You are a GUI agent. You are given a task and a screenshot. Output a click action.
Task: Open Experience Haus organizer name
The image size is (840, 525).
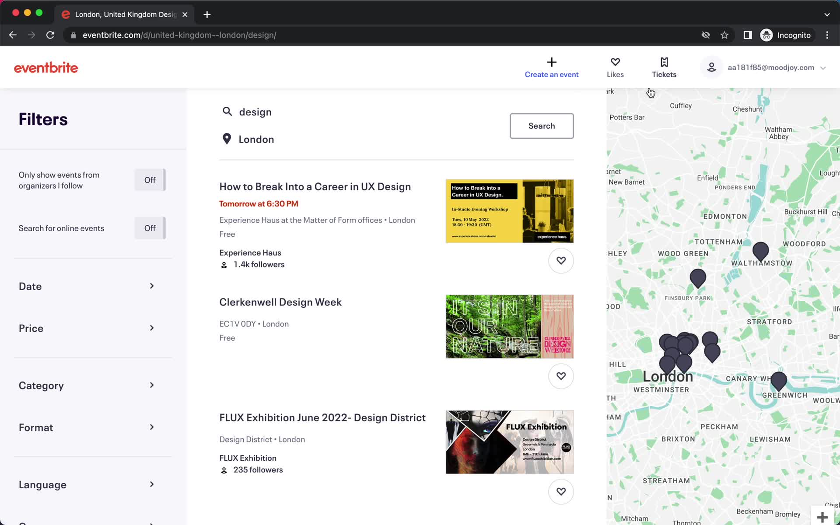[x=250, y=253]
